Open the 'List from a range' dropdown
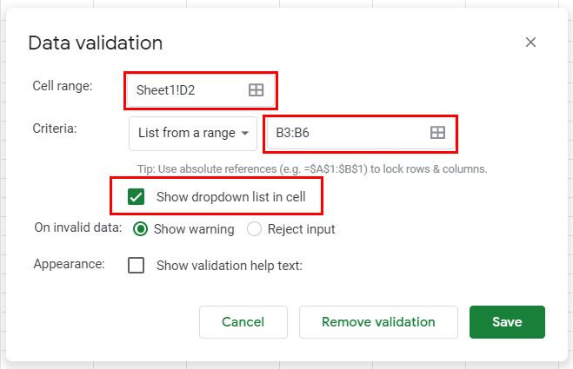Viewport: 573px width, 369px height. click(x=193, y=133)
